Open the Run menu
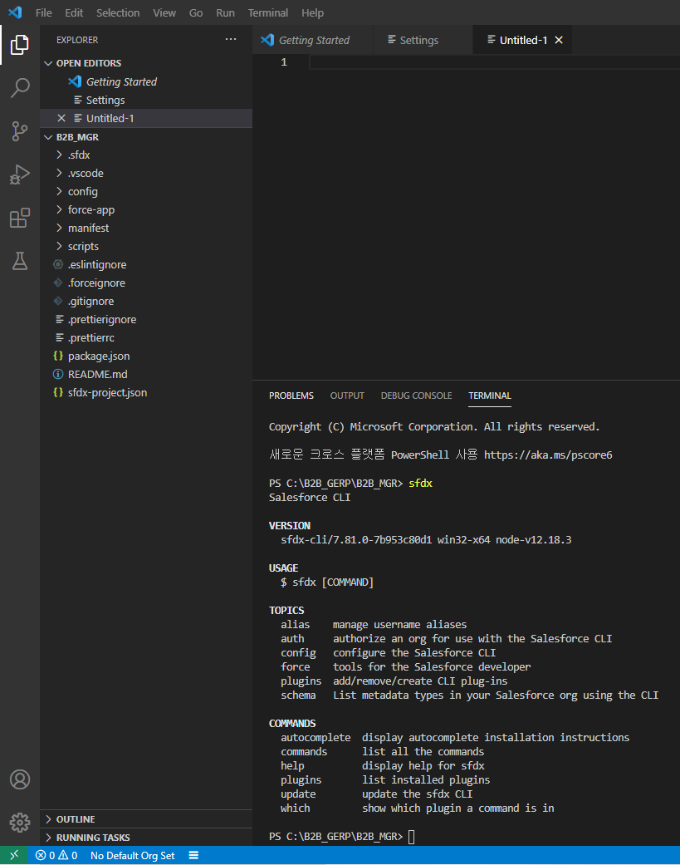This screenshot has height=865, width=680. [x=225, y=12]
